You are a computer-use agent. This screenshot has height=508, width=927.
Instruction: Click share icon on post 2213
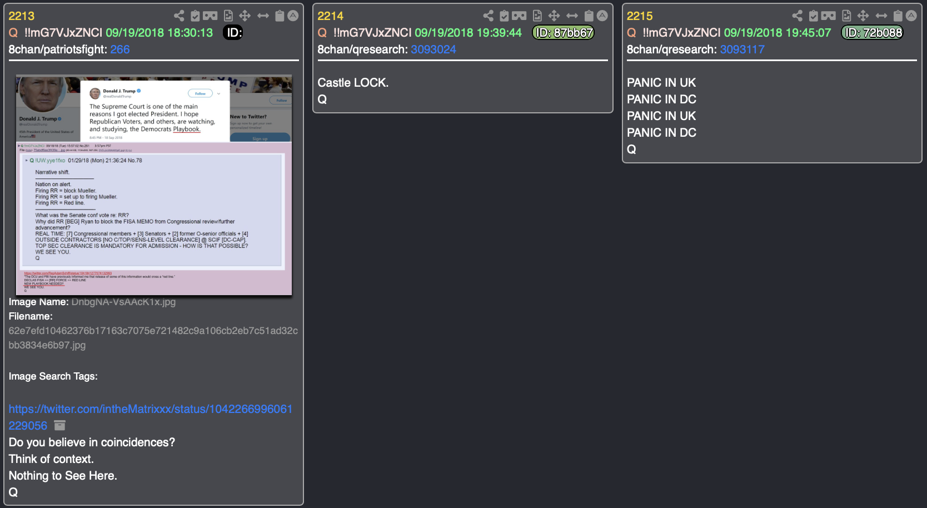pos(179,16)
